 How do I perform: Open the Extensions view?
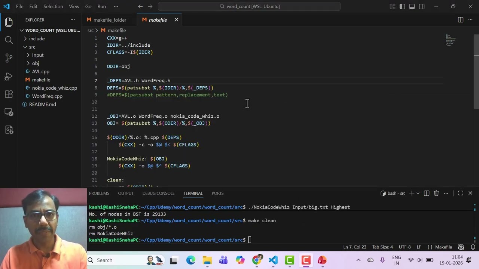tap(9, 94)
